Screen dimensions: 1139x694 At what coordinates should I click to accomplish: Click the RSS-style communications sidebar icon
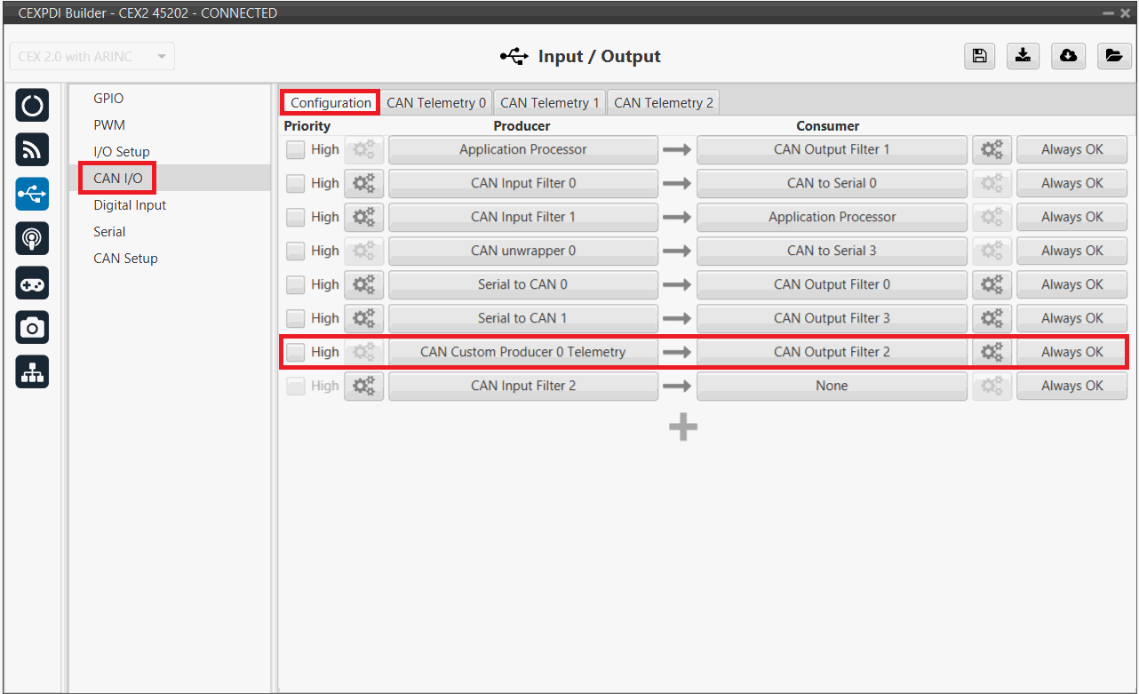tap(32, 150)
